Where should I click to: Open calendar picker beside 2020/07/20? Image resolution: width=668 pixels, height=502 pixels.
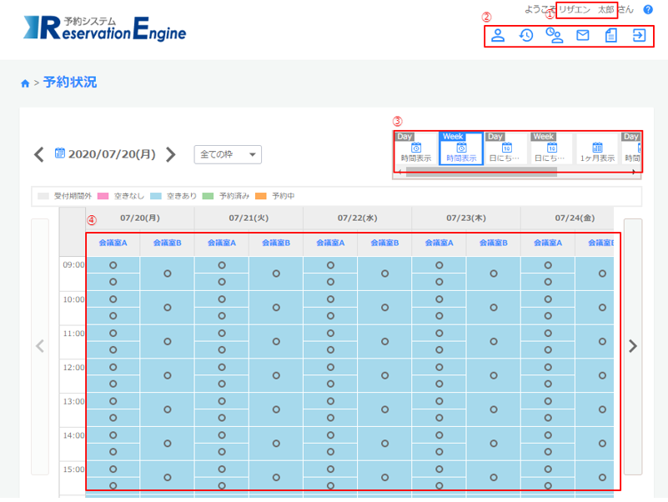tap(60, 153)
